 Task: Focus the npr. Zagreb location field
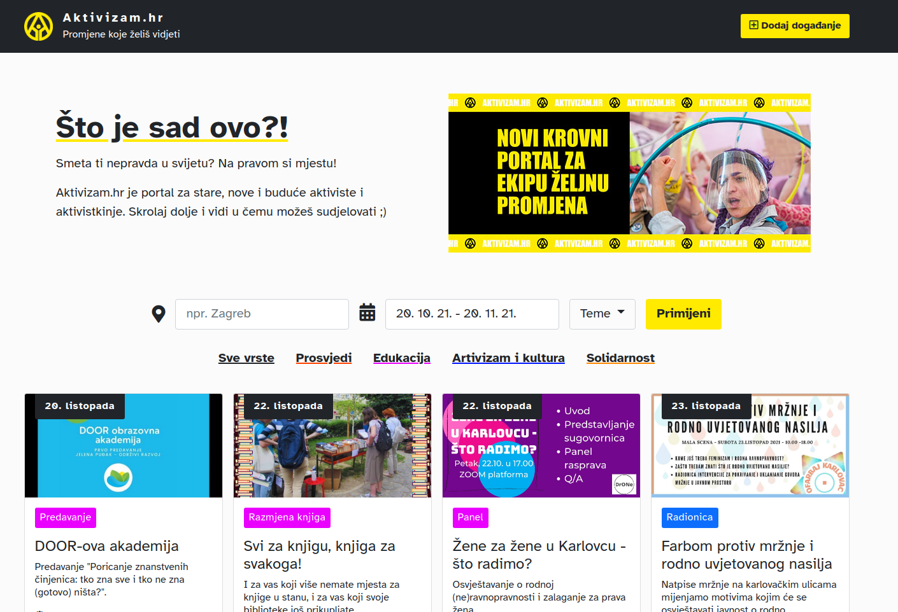(x=262, y=314)
